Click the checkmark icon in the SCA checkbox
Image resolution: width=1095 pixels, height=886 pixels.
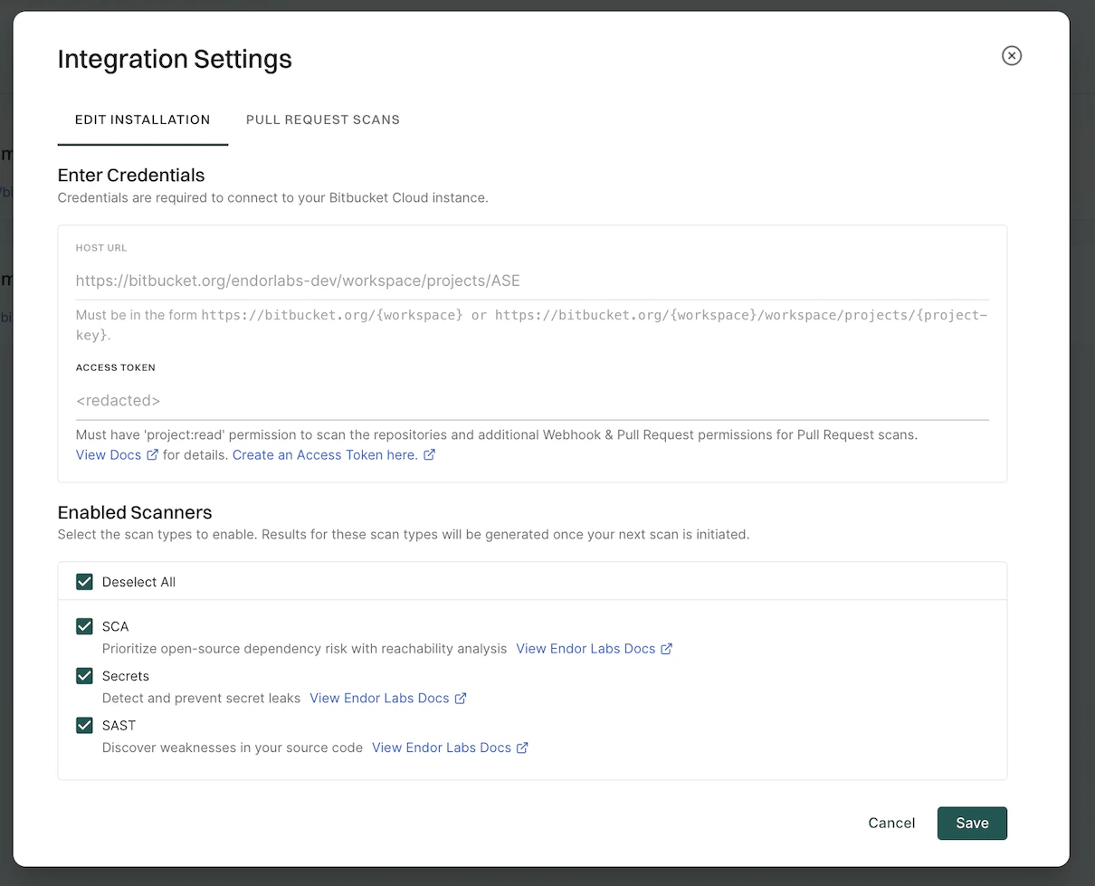tap(84, 626)
